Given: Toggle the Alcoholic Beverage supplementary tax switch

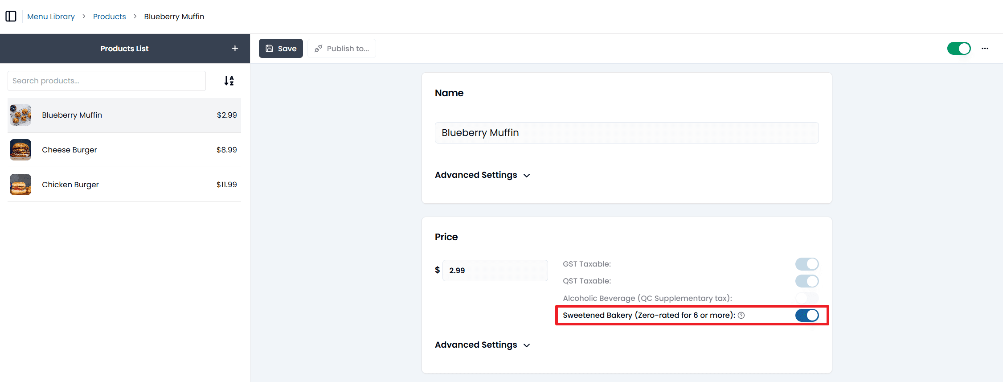Looking at the screenshot, I should tap(807, 298).
